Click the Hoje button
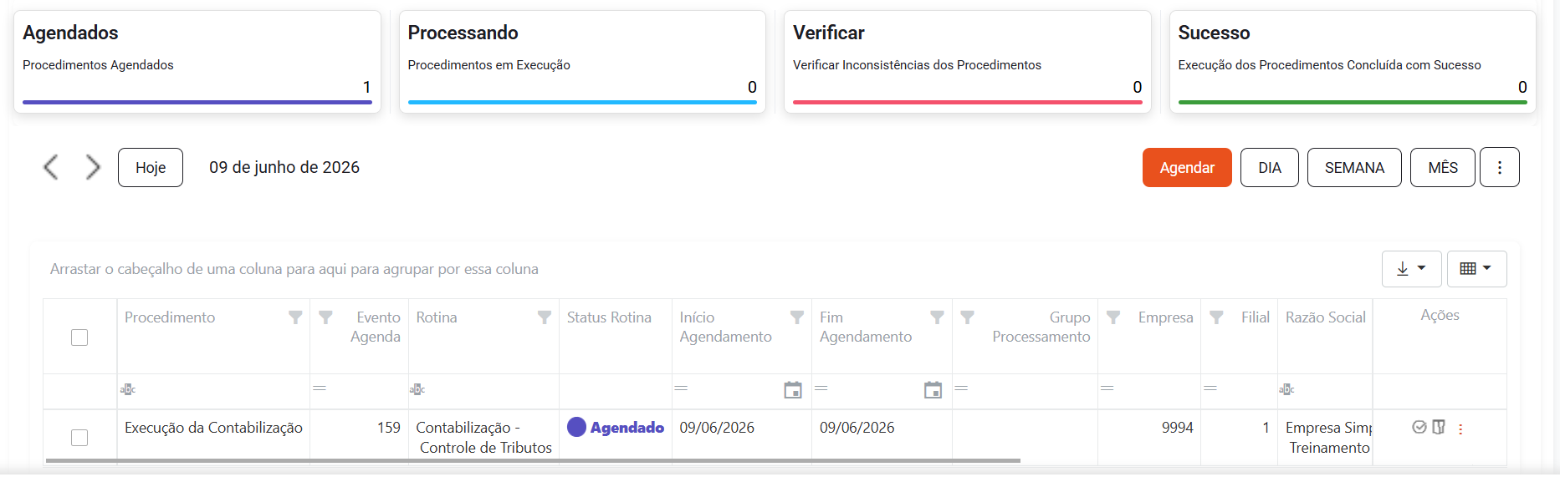Screen dimensions: 1560x477 pyautogui.click(x=151, y=167)
